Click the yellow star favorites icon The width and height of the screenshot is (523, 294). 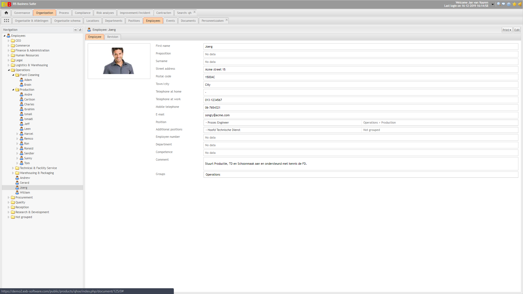point(514,4)
